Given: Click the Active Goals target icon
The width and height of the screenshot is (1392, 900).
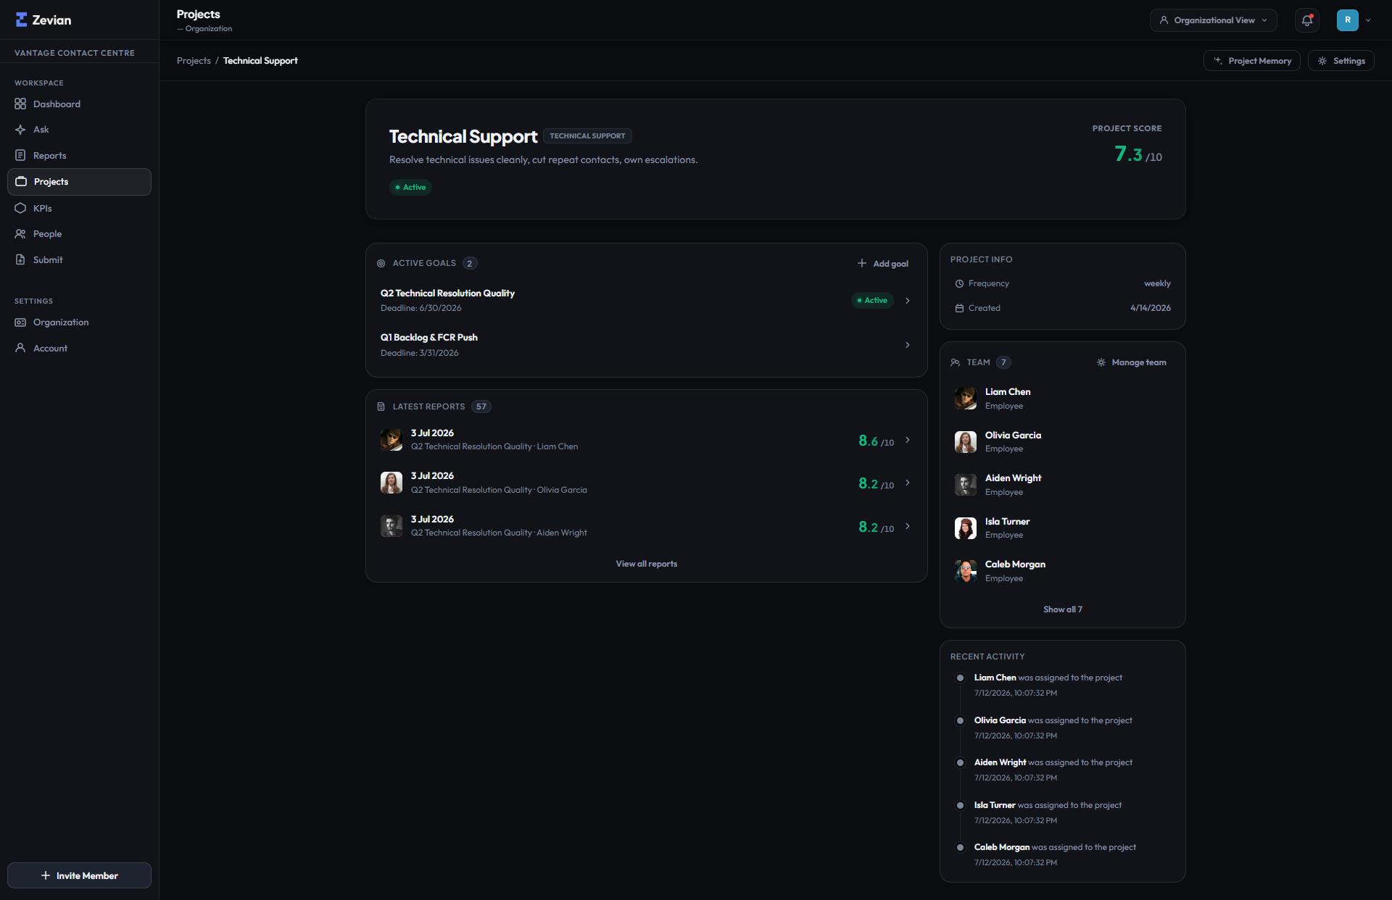Looking at the screenshot, I should [x=381, y=263].
